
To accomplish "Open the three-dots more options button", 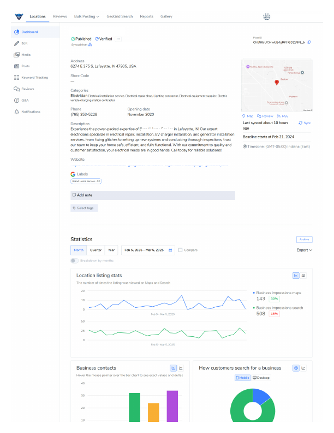I will (118, 39).
